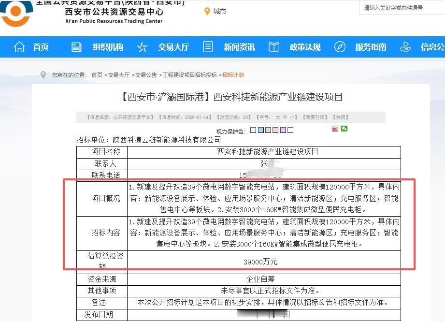Click the book icon beside 政策法规

pyautogui.click(x=274, y=47)
